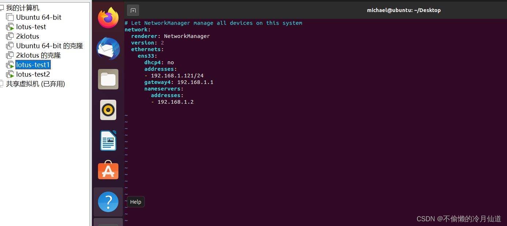This screenshot has height=226, width=507.
Task: Place cursor on IP address 192.168.1.121/24
Action: (x=177, y=76)
